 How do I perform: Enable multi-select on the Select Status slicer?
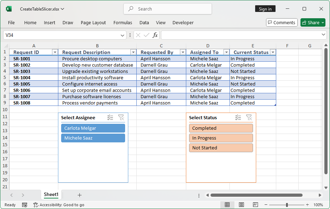pyautogui.click(x=238, y=117)
